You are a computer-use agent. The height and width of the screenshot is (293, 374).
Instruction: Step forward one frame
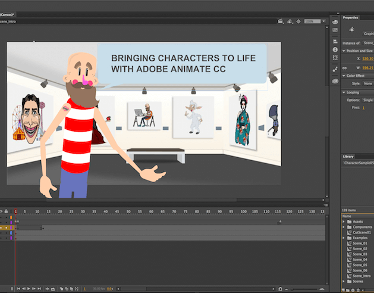(x=34, y=289)
